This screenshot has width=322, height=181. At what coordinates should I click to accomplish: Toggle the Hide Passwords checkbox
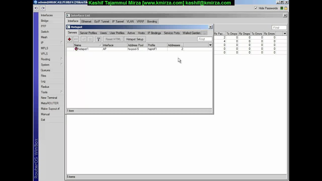256,8
